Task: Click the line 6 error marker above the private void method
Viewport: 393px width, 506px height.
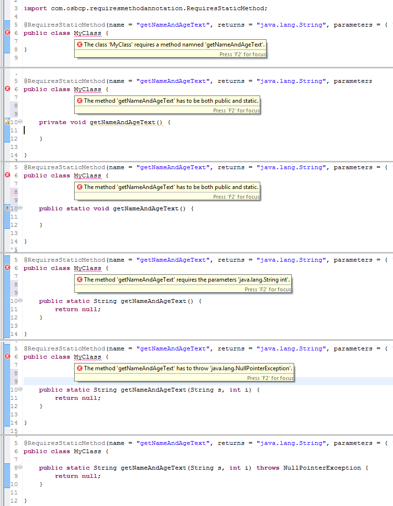Action: point(7,89)
